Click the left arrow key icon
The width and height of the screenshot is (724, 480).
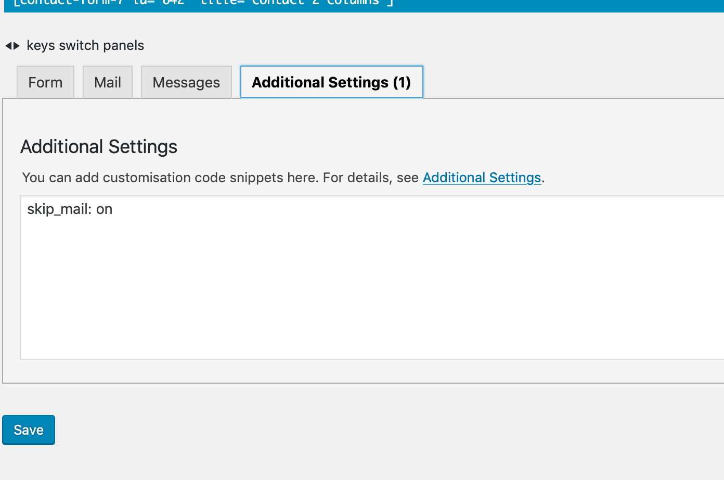pos(8,46)
